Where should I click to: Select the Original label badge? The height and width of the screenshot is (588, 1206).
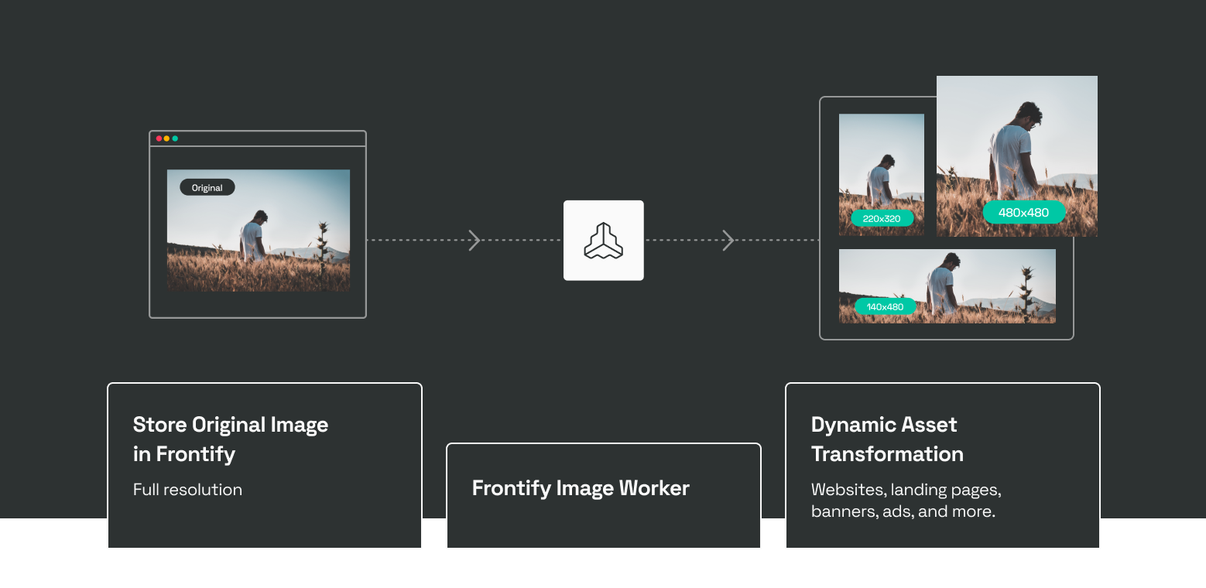click(207, 187)
